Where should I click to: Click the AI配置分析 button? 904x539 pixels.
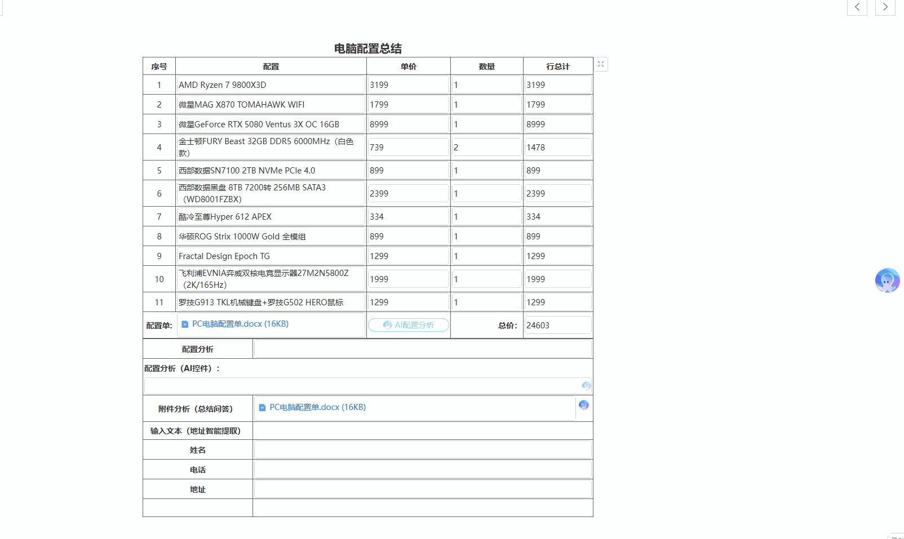(x=409, y=325)
